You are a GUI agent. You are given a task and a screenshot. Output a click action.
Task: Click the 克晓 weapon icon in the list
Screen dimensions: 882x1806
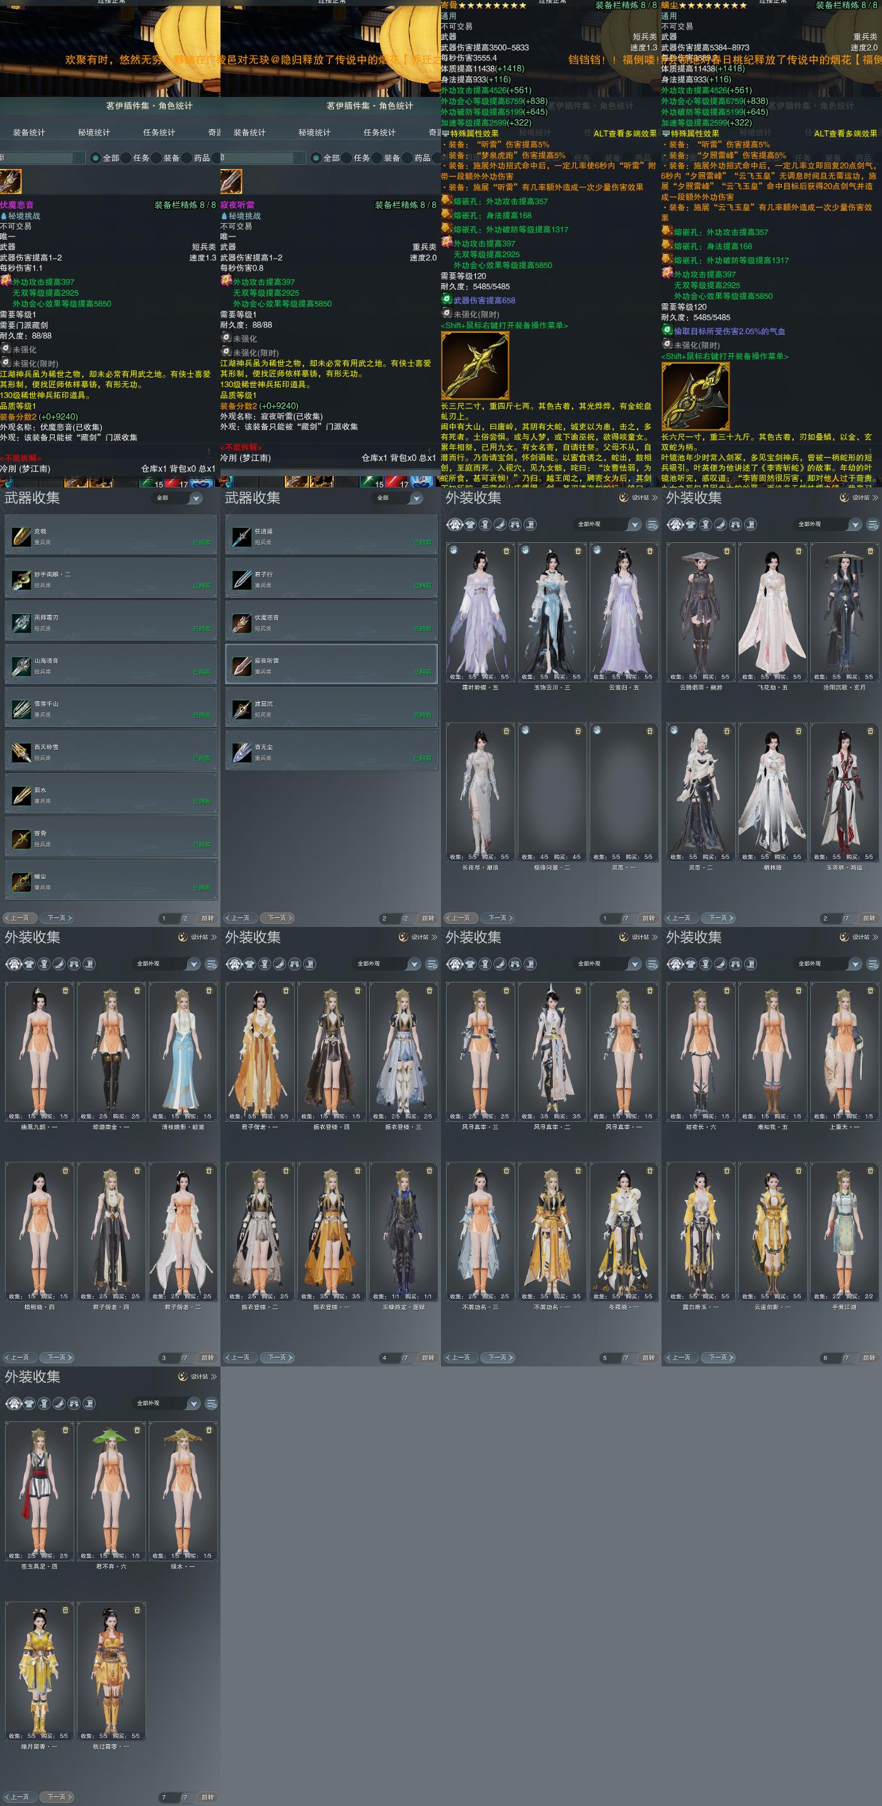21,537
